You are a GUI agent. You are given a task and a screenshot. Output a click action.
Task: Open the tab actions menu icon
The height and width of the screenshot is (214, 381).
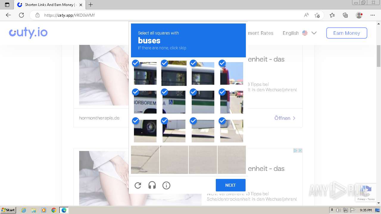click(7, 5)
